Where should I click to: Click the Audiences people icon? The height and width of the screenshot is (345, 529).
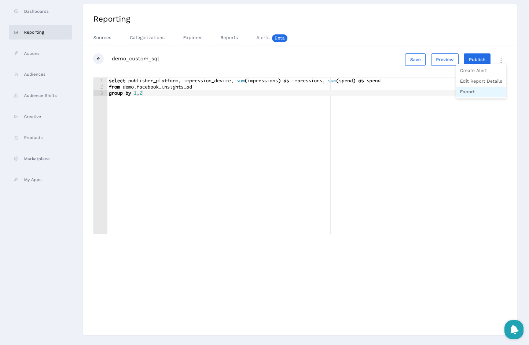(16, 74)
